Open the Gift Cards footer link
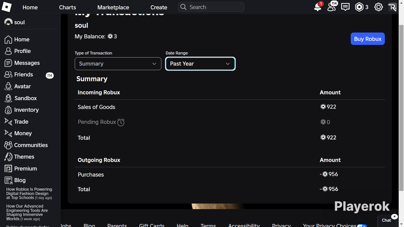The image size is (404, 227). (152, 225)
